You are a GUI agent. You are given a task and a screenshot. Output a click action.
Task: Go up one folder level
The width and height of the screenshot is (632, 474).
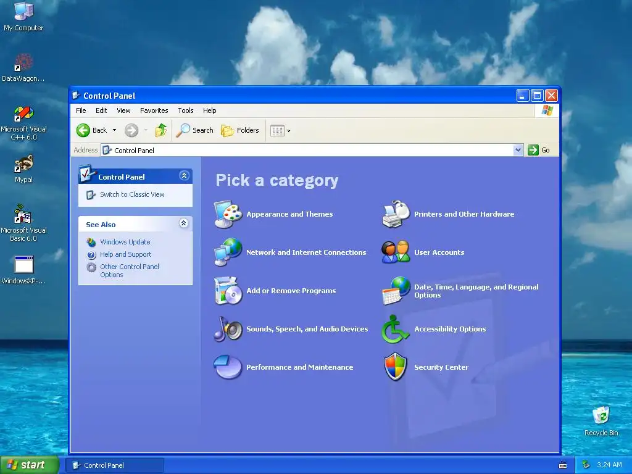click(161, 130)
